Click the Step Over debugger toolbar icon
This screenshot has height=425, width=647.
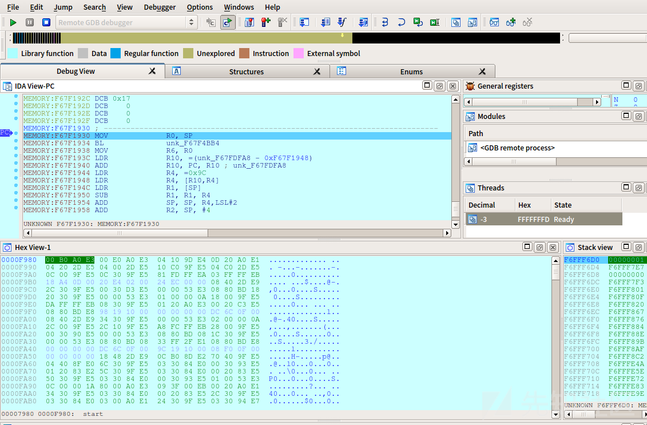(401, 22)
